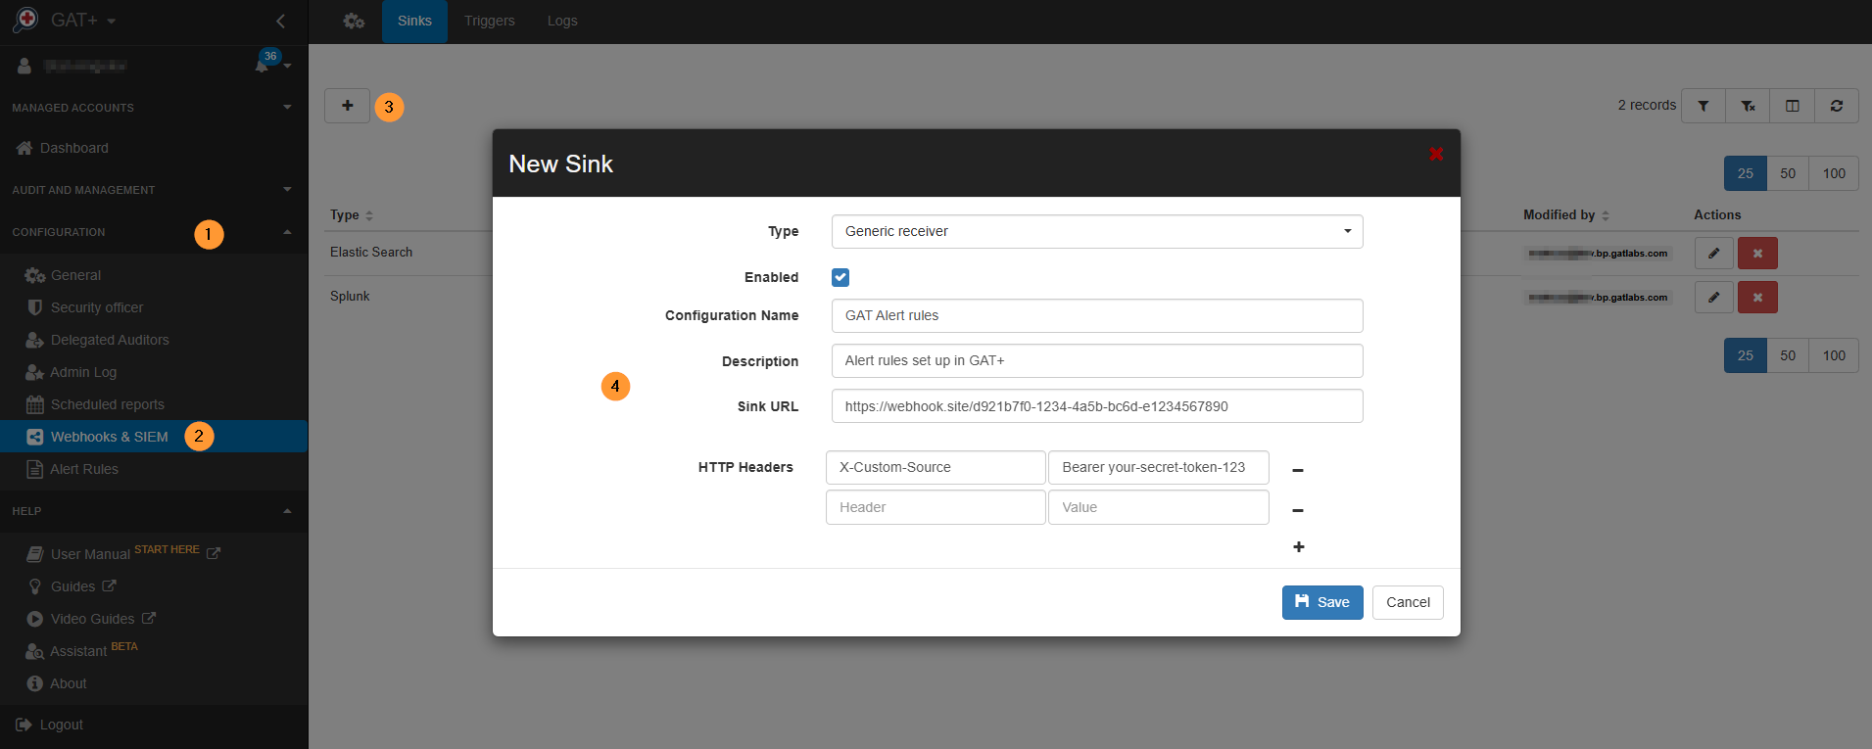Uncheck the Enabled checkbox
1872x749 pixels.
click(x=840, y=277)
